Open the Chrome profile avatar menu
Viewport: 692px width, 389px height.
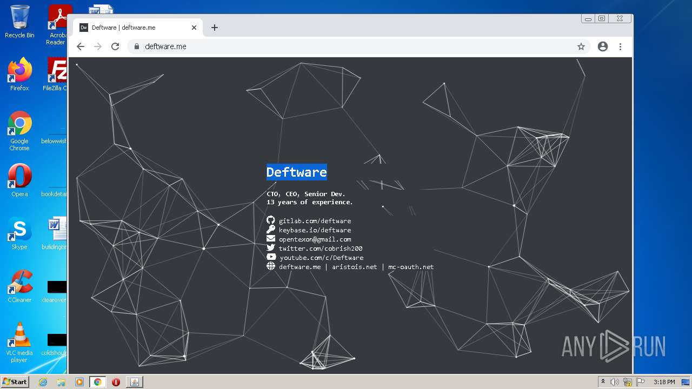pos(603,46)
